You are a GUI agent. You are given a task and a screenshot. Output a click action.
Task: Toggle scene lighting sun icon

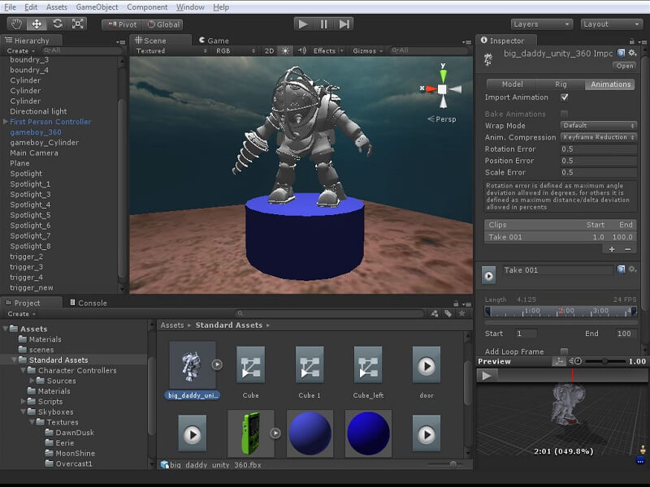click(x=285, y=50)
